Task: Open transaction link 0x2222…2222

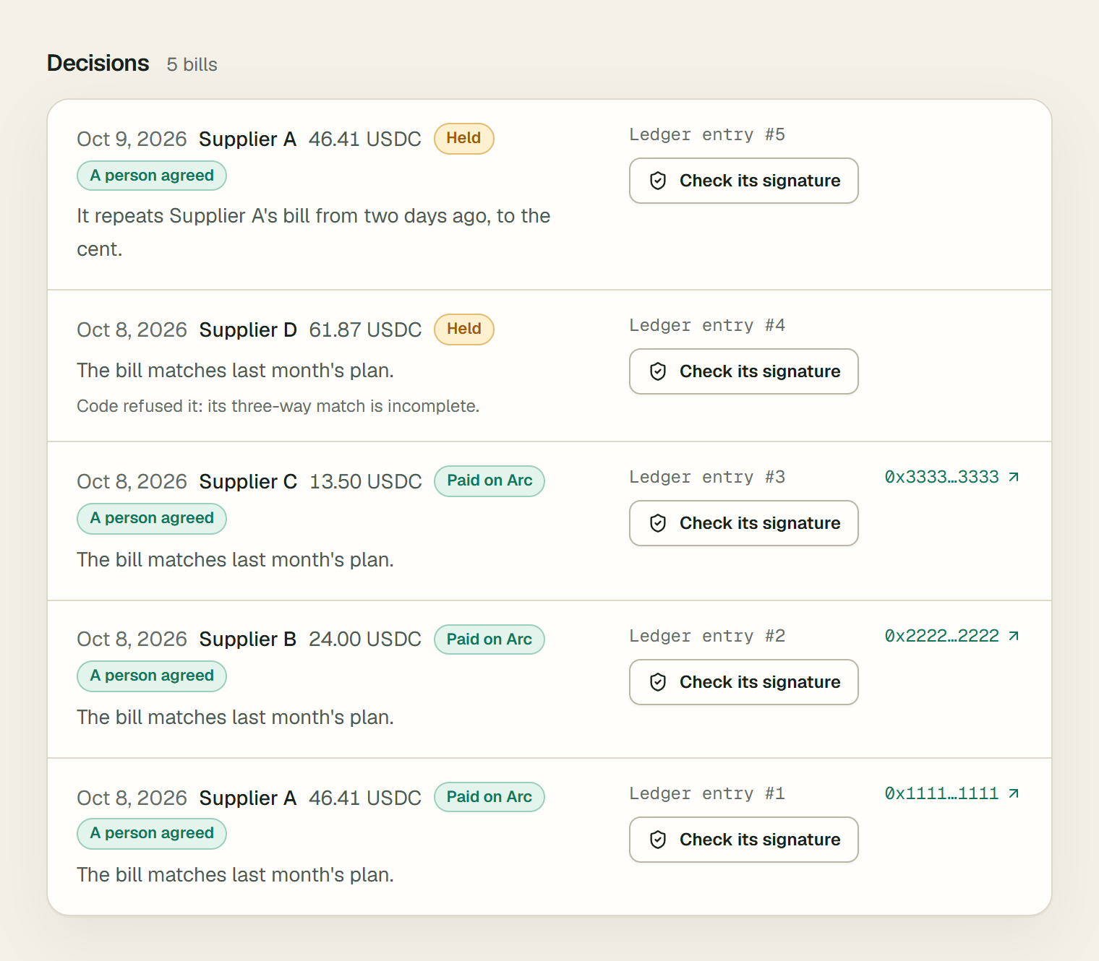Action: pyautogui.click(x=952, y=636)
